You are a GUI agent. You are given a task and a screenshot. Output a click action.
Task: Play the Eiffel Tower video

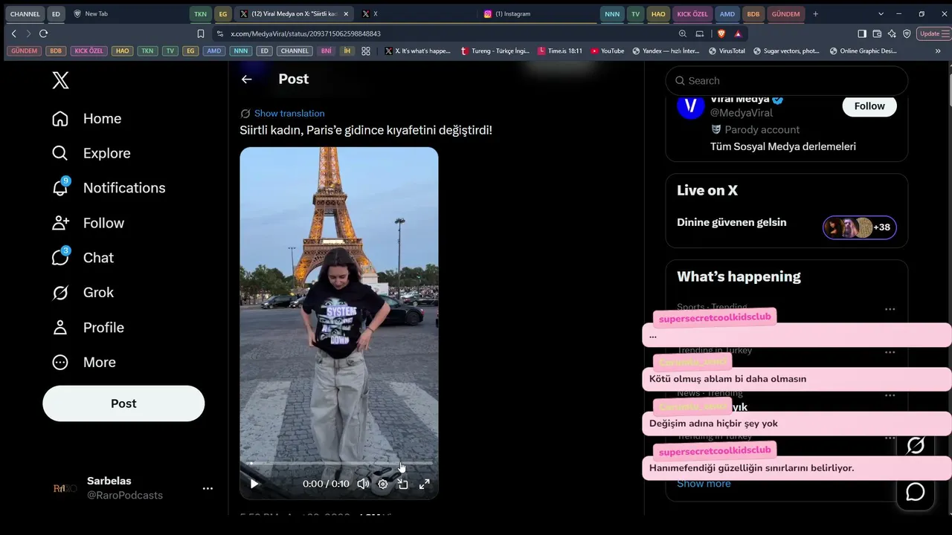(254, 484)
